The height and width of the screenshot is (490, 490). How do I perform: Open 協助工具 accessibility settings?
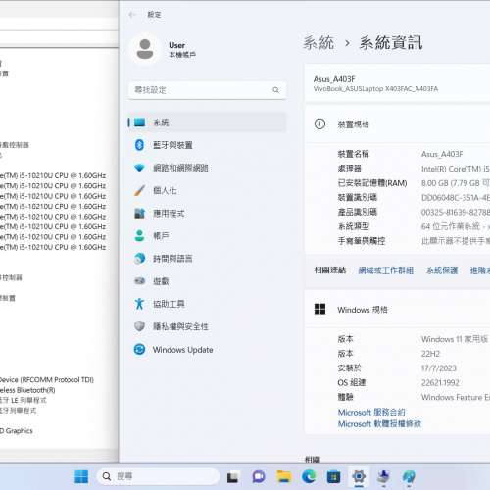(x=207, y=304)
